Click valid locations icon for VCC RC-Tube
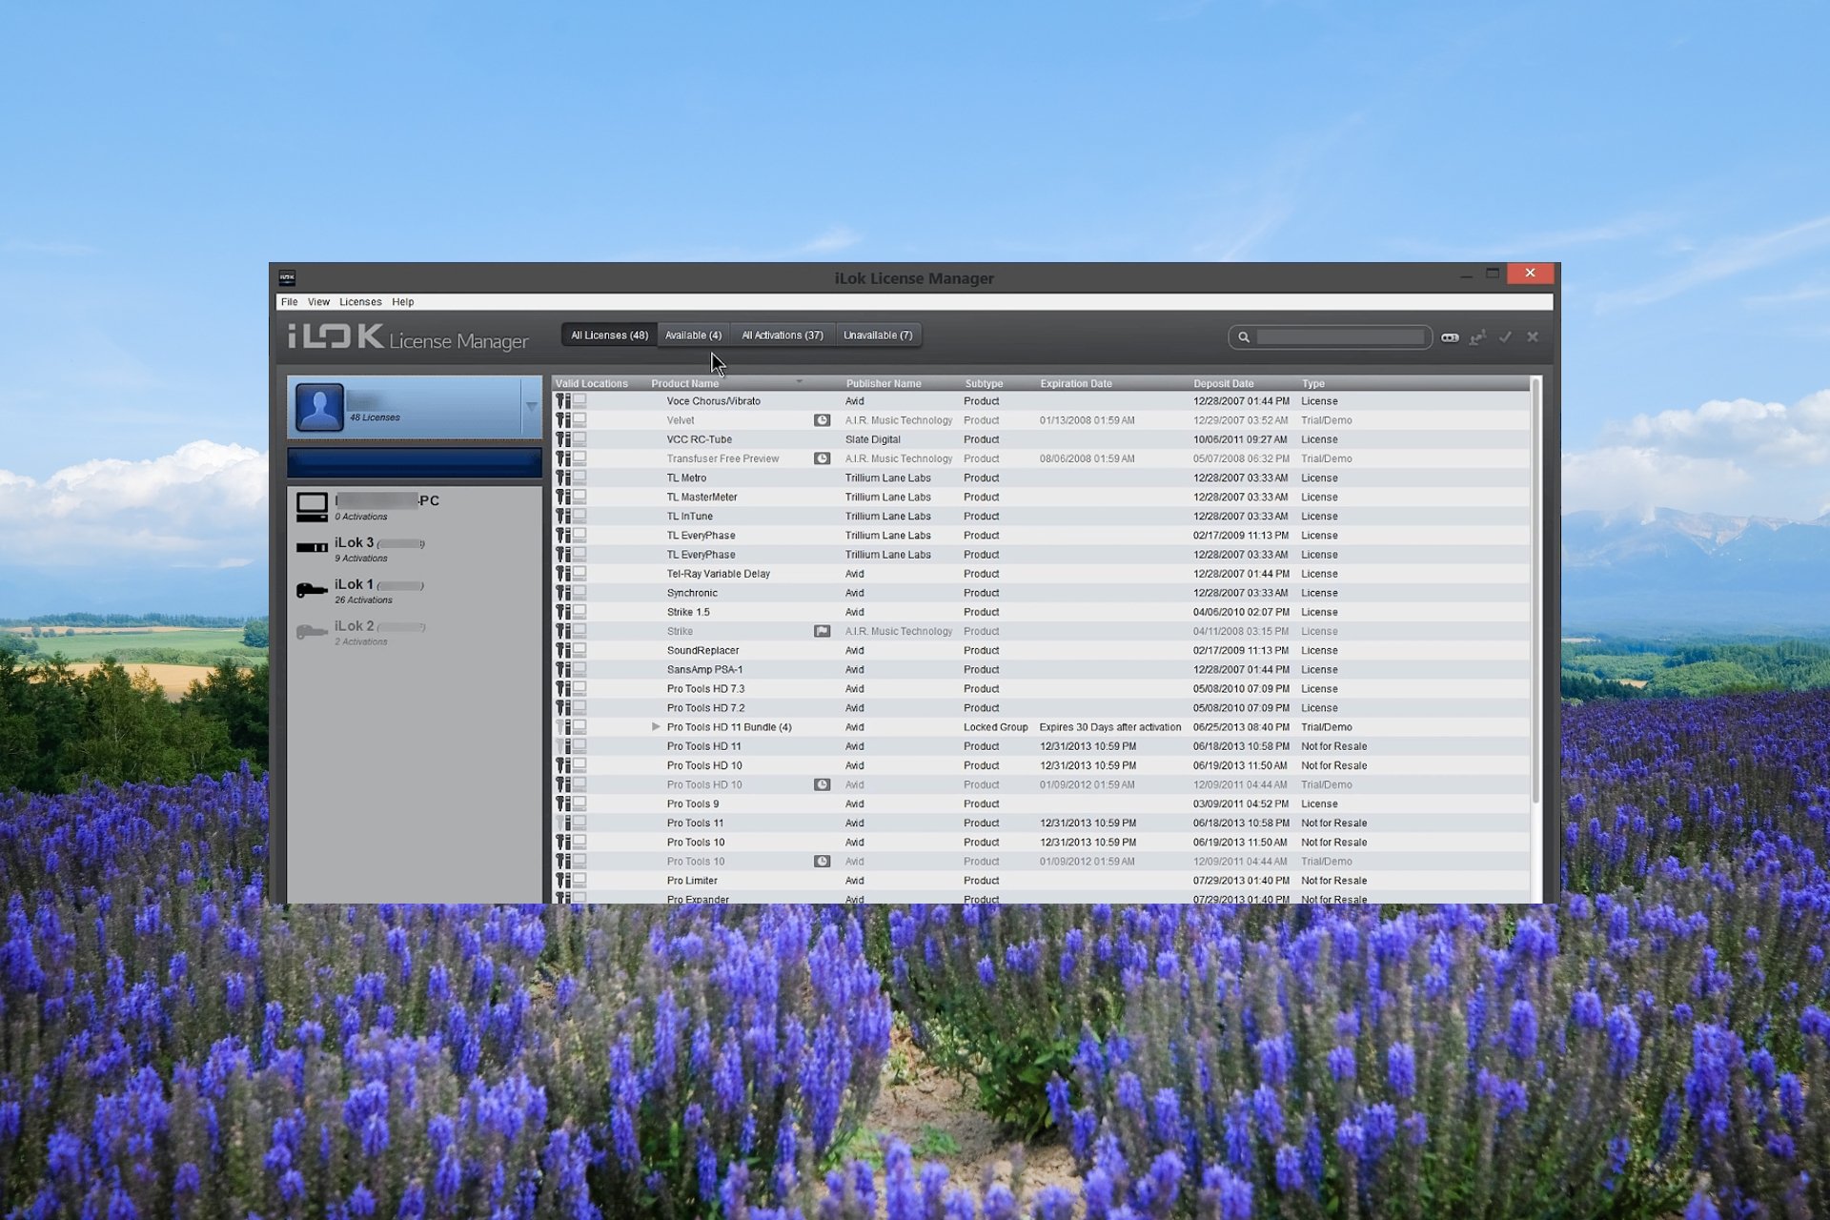Viewport: 1830px width, 1220px height. coord(571,439)
